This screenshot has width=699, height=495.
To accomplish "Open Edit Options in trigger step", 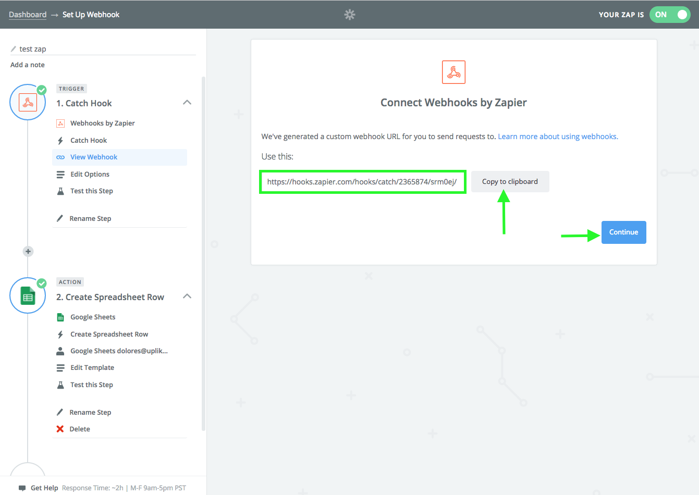I will tap(90, 175).
